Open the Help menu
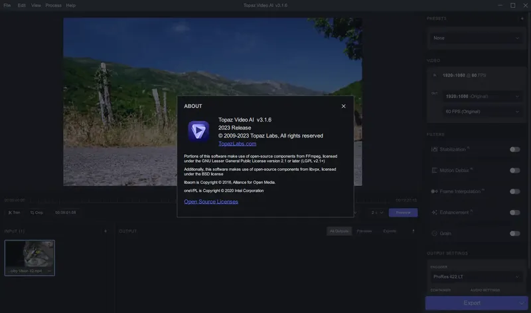The image size is (531, 313). (71, 5)
